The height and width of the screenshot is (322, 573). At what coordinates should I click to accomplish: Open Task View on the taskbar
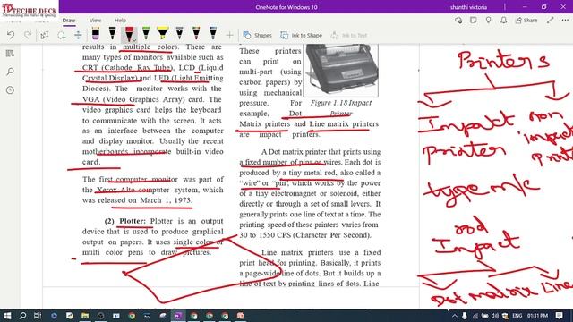[38, 316]
